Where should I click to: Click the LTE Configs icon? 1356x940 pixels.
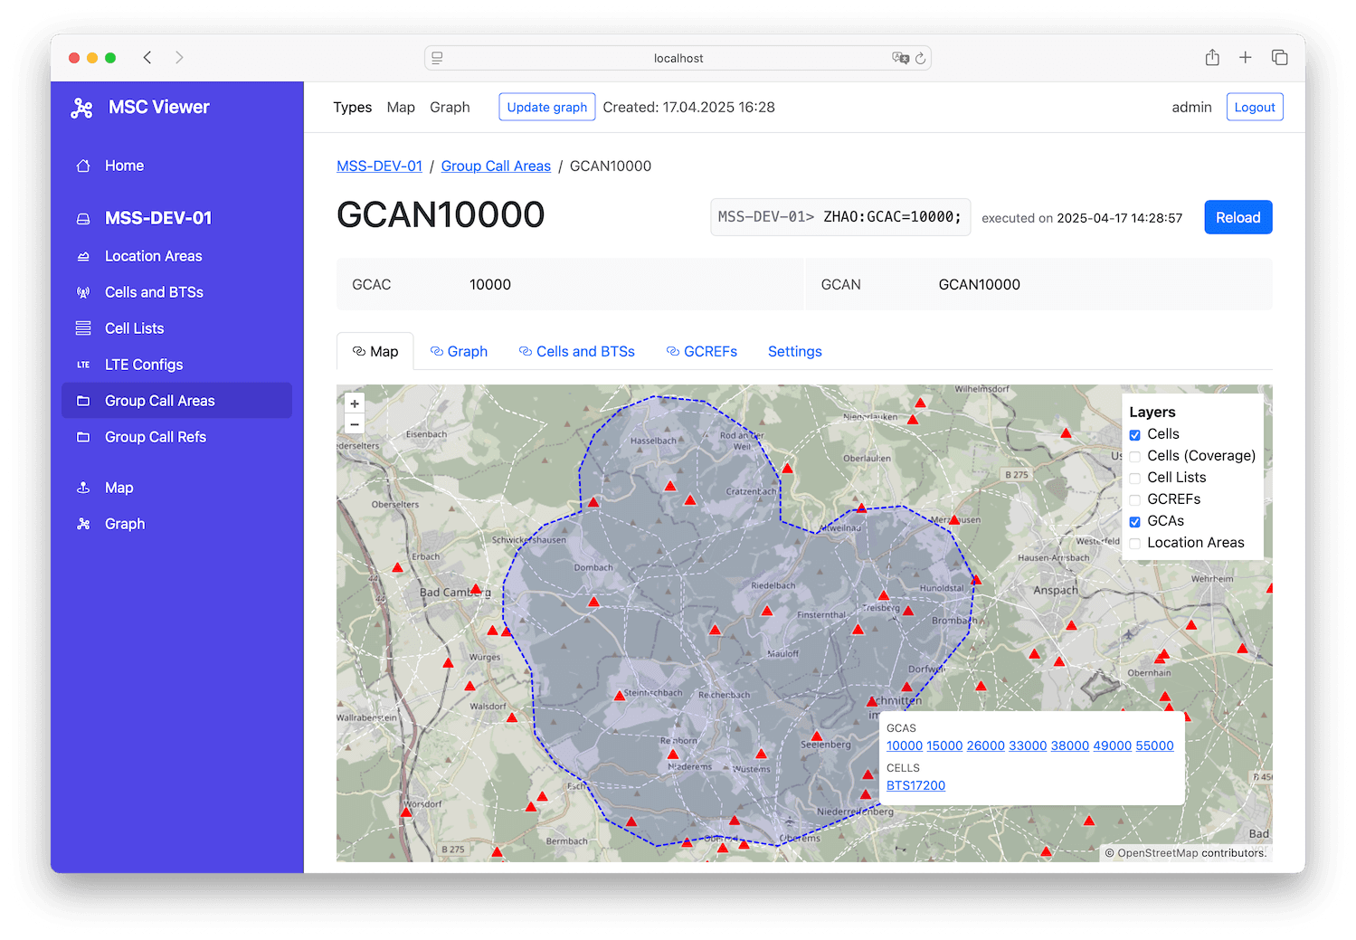coord(83,365)
